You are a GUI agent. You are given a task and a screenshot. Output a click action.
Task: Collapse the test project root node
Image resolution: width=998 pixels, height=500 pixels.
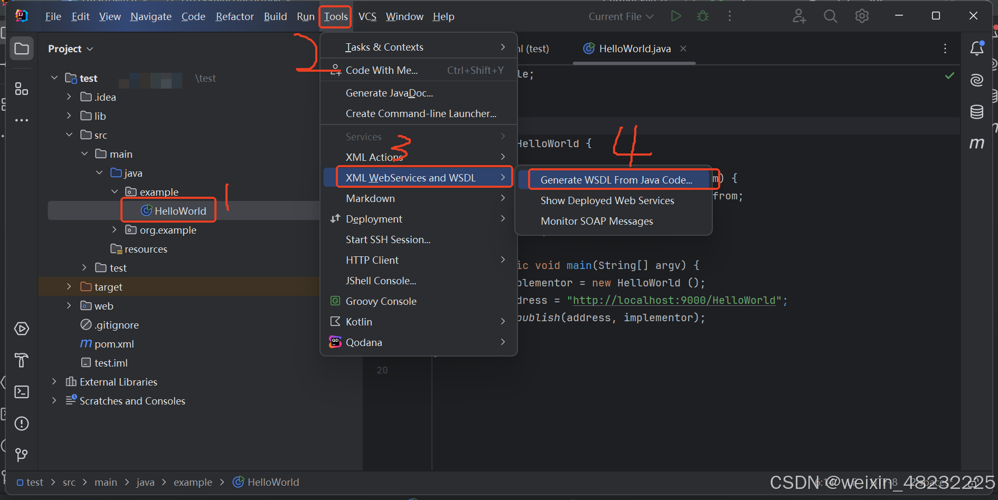pos(54,78)
